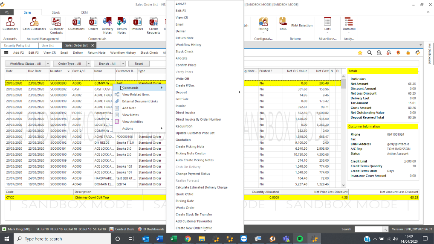The height and width of the screenshot is (244, 434).
Task: Click the yellow star favourites icon
Action: (x=360, y=53)
